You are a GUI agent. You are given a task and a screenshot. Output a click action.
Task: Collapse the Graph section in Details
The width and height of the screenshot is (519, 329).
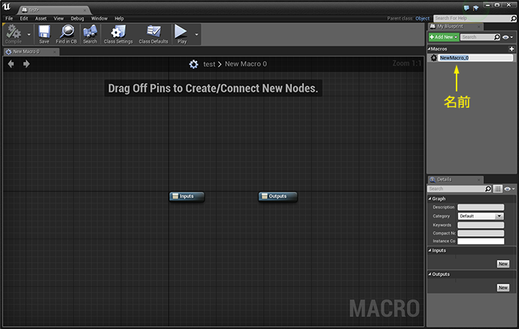click(430, 199)
